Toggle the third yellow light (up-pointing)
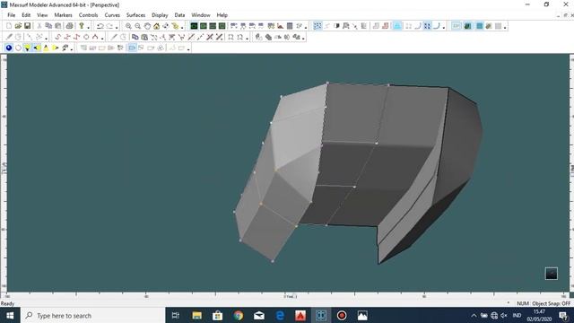The height and width of the screenshot is (323, 574). [46, 48]
